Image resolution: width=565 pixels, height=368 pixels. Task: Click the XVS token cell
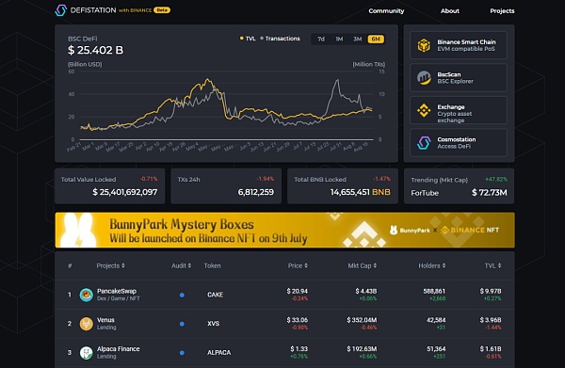214,324
